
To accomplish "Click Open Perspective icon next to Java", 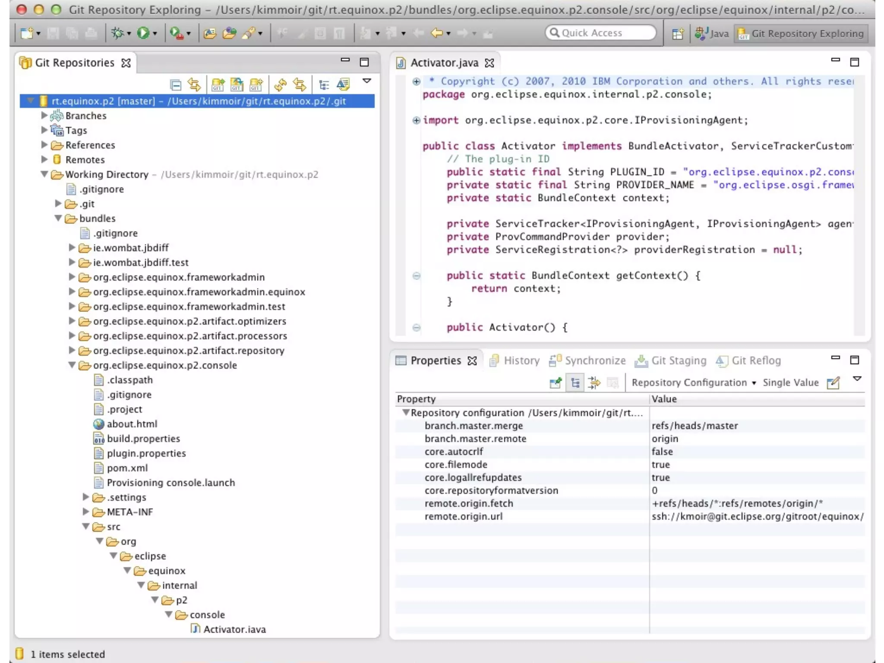I will pyautogui.click(x=678, y=34).
